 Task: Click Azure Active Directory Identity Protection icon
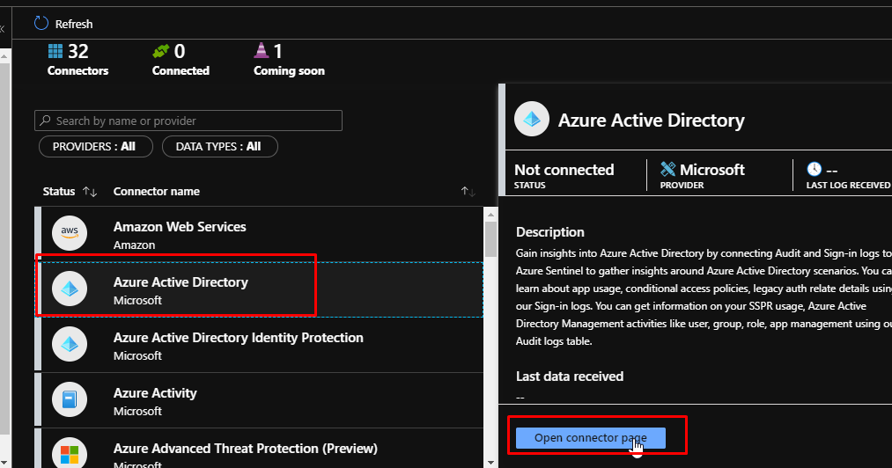[70, 345]
